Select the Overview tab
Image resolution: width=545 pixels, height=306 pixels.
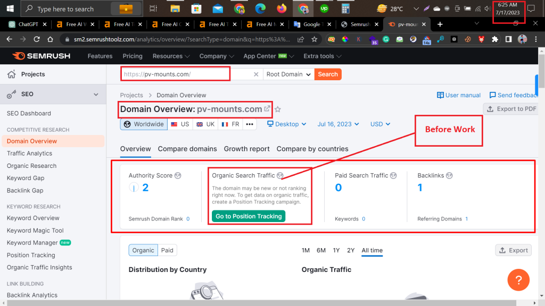[136, 149]
